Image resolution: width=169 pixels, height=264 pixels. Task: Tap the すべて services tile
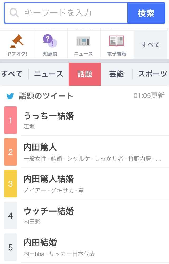point(150,45)
